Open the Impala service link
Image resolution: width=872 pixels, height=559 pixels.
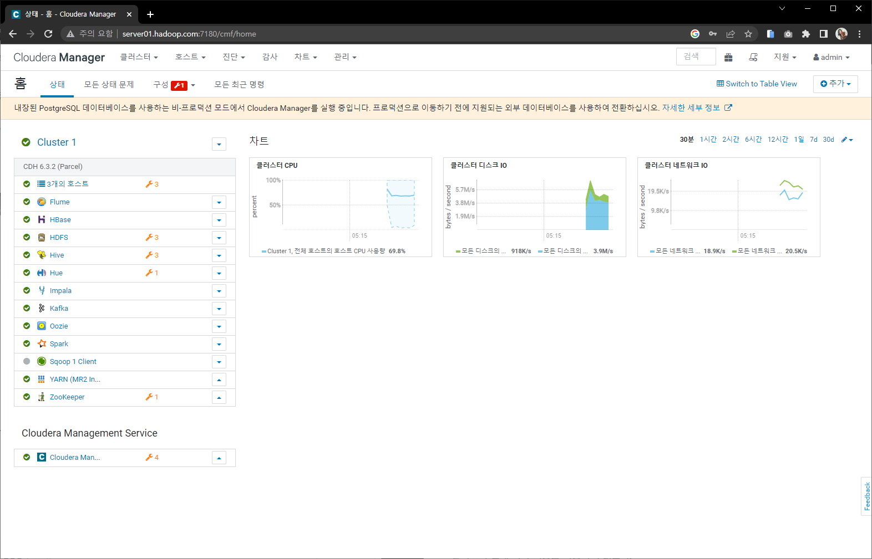[x=60, y=291]
